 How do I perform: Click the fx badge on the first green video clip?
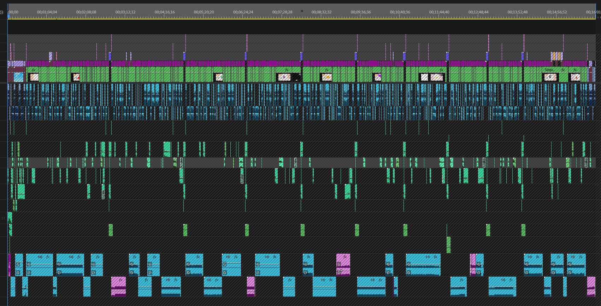(34, 70)
